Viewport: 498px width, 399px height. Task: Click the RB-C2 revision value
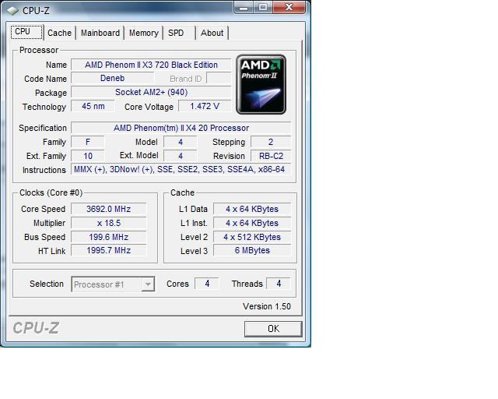271,156
